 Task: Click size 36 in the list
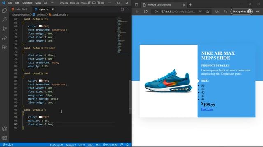coord(203,85)
